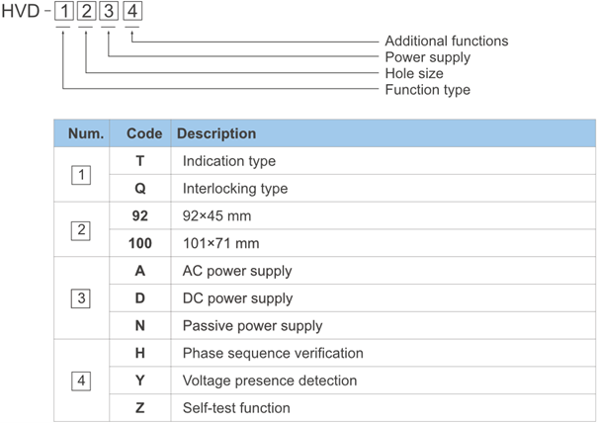Select the Function type label

(x=427, y=90)
